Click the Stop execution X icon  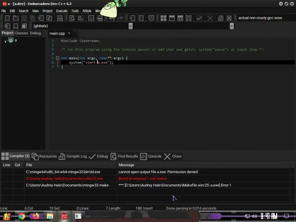point(210,18)
